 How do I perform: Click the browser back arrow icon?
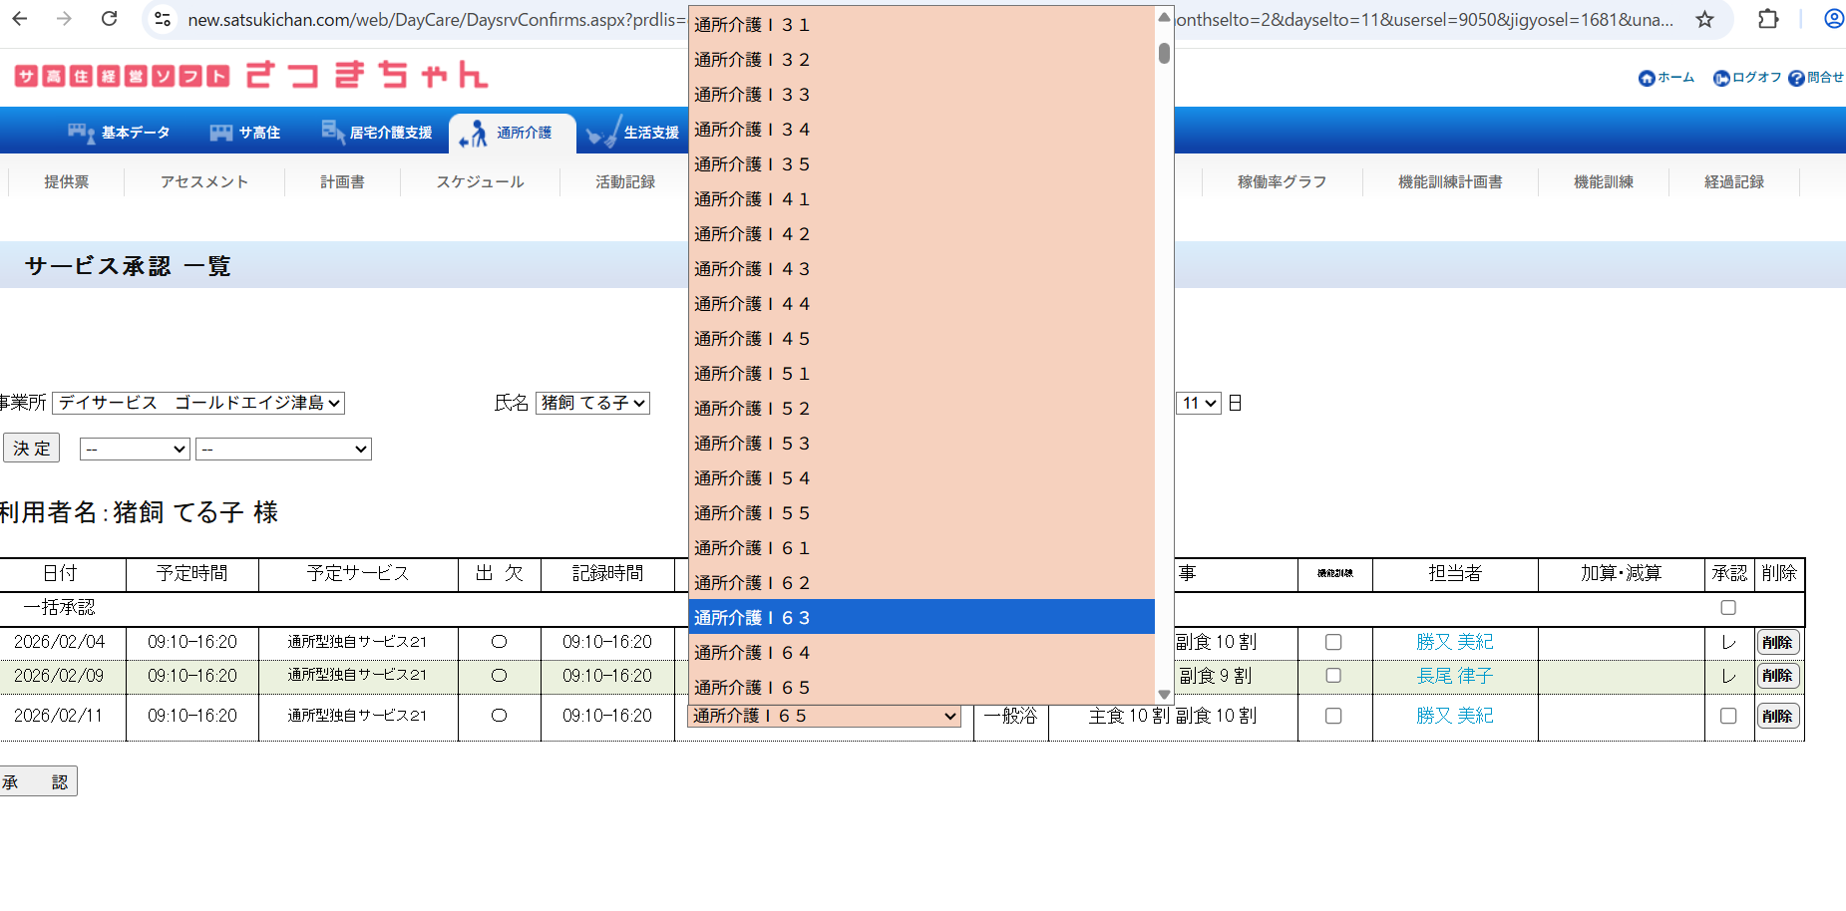(x=20, y=19)
